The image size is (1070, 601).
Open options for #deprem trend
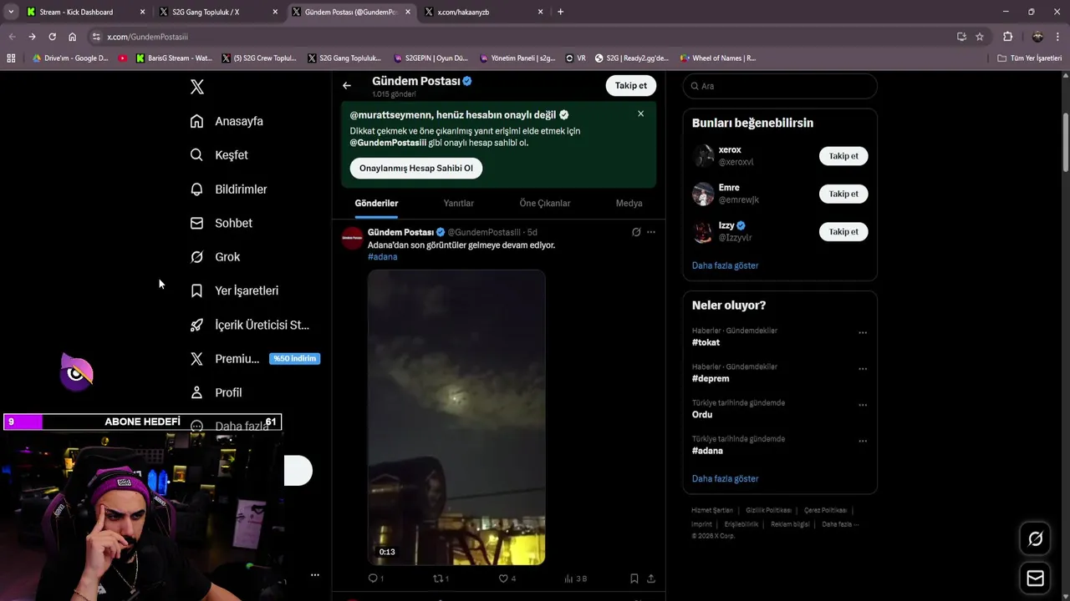[863, 368]
